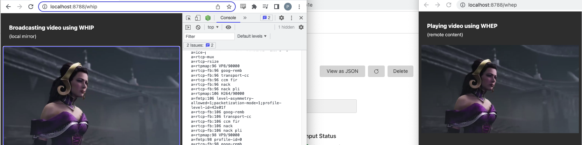
Task: Open the Extensions puzzle menu
Action: (254, 7)
